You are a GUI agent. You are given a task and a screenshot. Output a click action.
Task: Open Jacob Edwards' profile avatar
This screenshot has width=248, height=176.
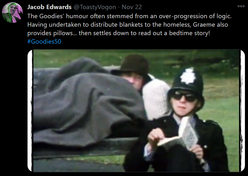pyautogui.click(x=12, y=13)
